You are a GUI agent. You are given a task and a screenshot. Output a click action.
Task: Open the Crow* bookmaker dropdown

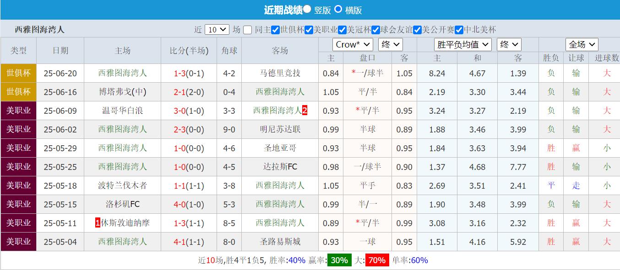(352, 44)
